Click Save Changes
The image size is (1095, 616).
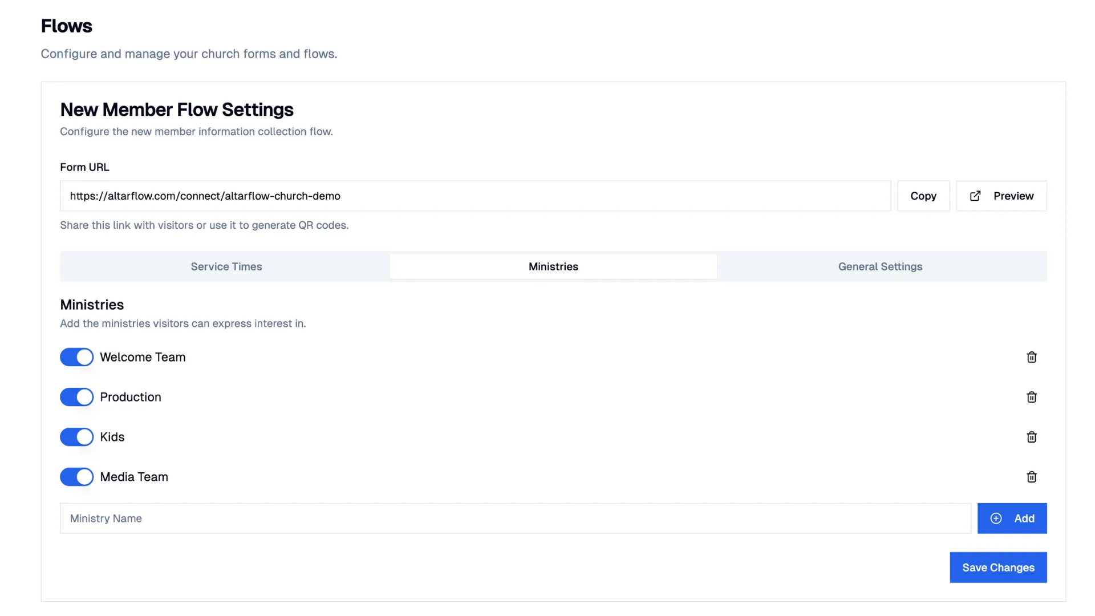997,568
